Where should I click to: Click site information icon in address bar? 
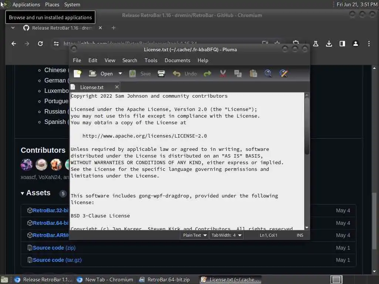[x=56, y=44]
